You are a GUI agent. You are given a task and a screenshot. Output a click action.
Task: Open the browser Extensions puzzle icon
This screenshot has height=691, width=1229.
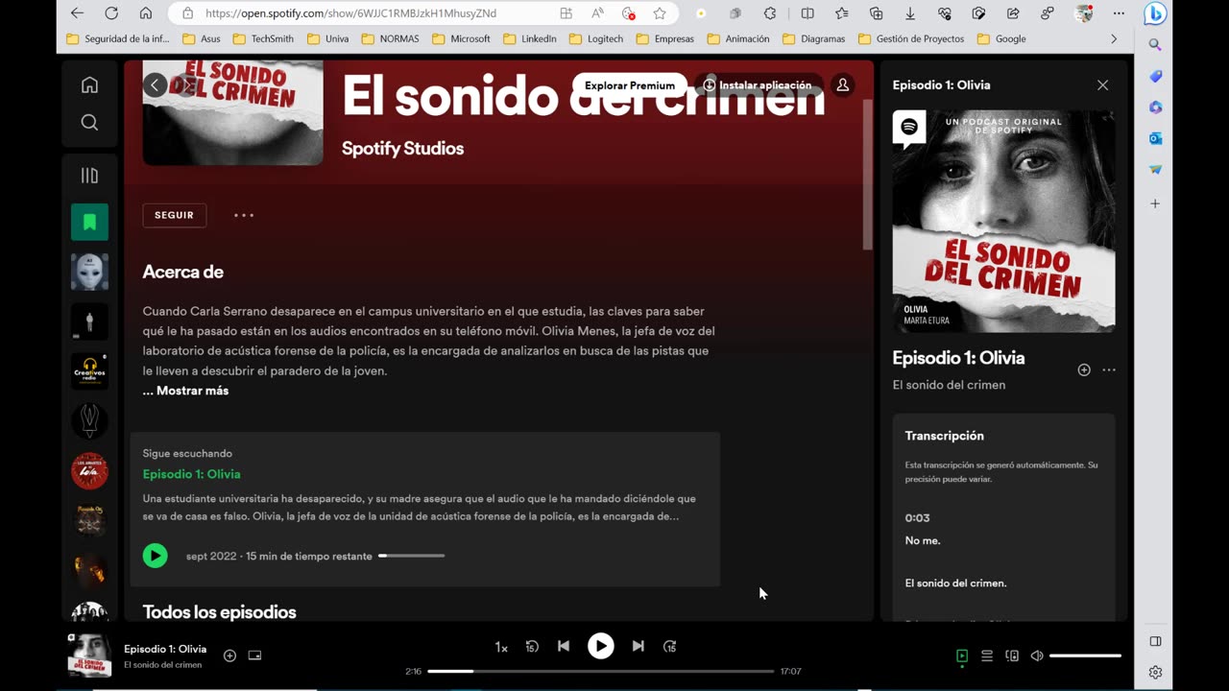click(770, 13)
